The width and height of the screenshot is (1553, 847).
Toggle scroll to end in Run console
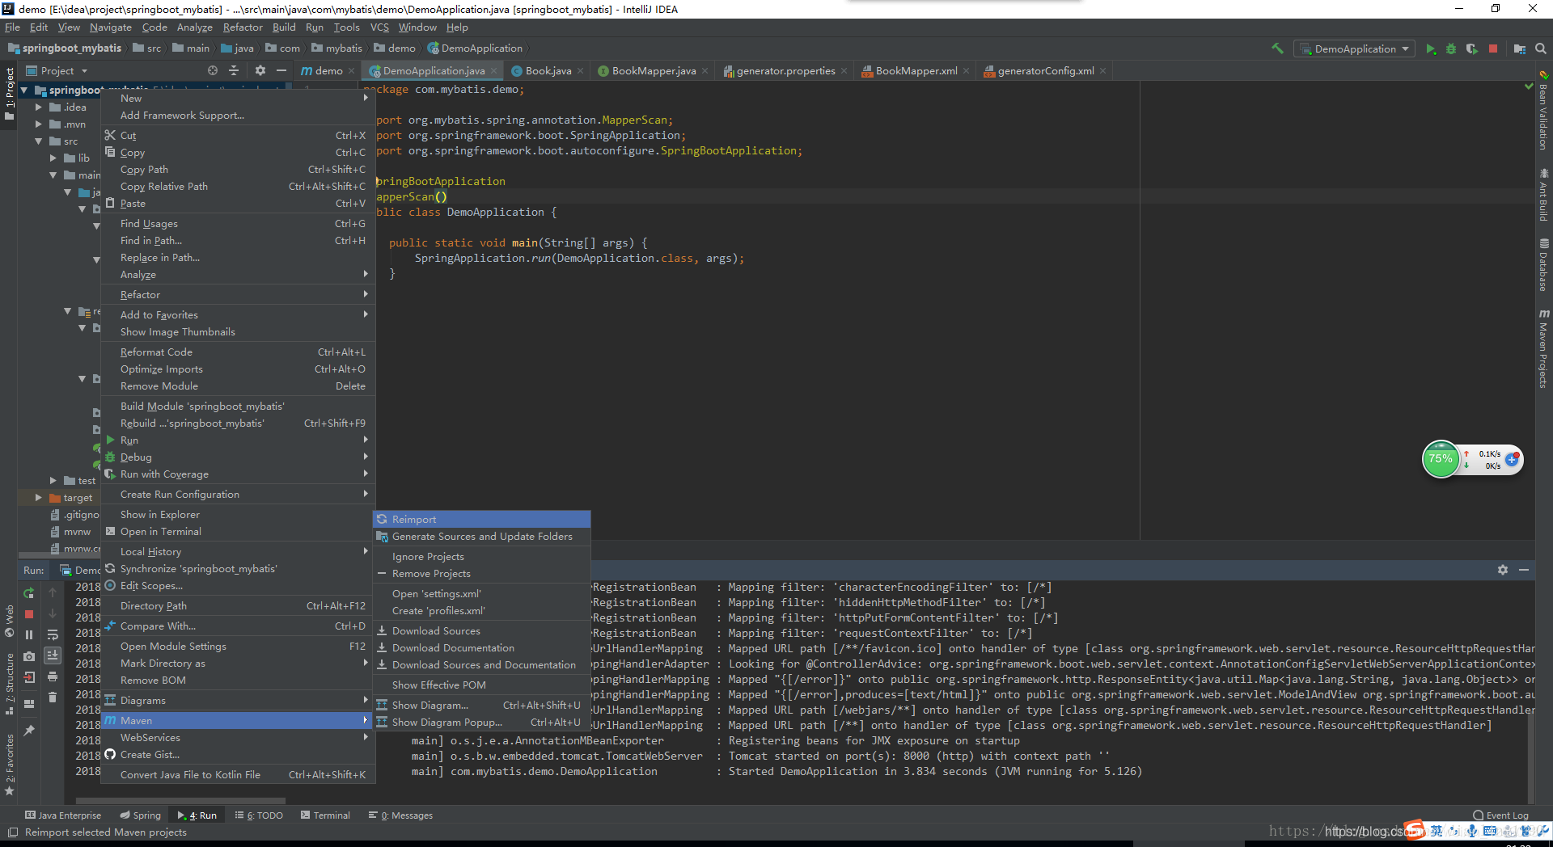tap(53, 655)
